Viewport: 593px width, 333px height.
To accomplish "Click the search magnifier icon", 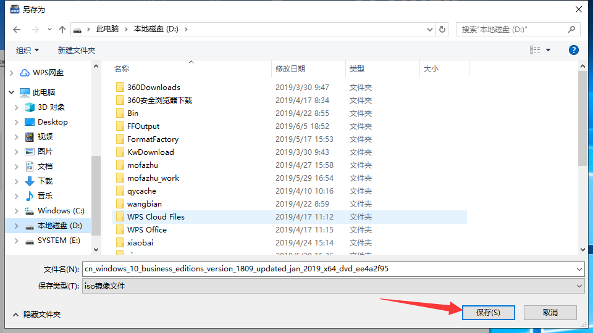I will tap(572, 30).
